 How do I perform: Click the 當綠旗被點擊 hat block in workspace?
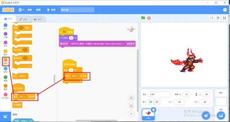click(x=66, y=31)
